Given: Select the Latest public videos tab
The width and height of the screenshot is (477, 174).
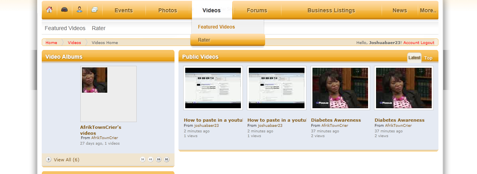Looking at the screenshot, I should click(x=414, y=57).
